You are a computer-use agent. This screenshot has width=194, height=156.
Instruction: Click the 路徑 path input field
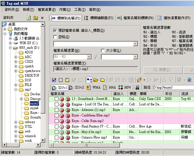172,87
